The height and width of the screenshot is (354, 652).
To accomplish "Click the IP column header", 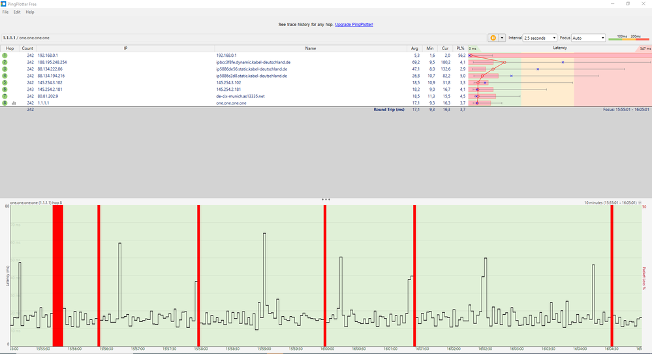I will point(125,48).
